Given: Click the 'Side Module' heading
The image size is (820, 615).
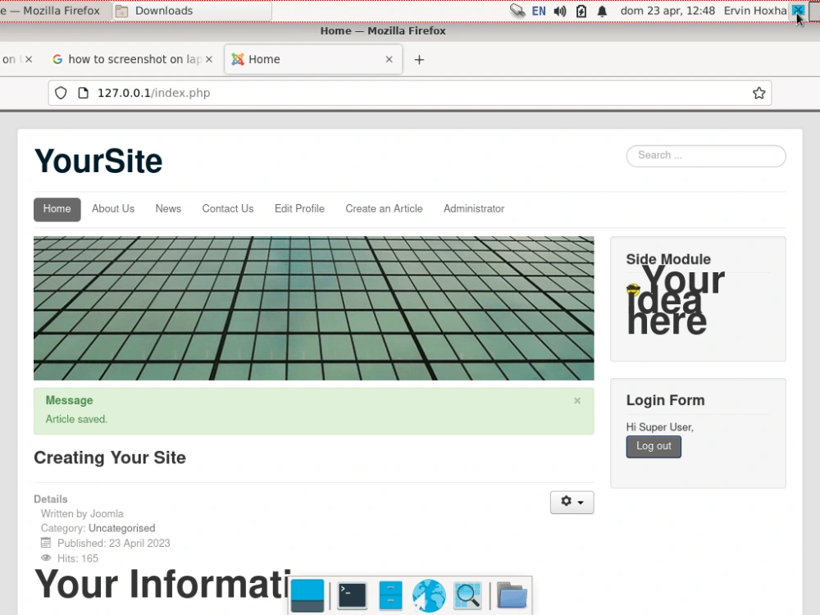Looking at the screenshot, I should (x=668, y=259).
